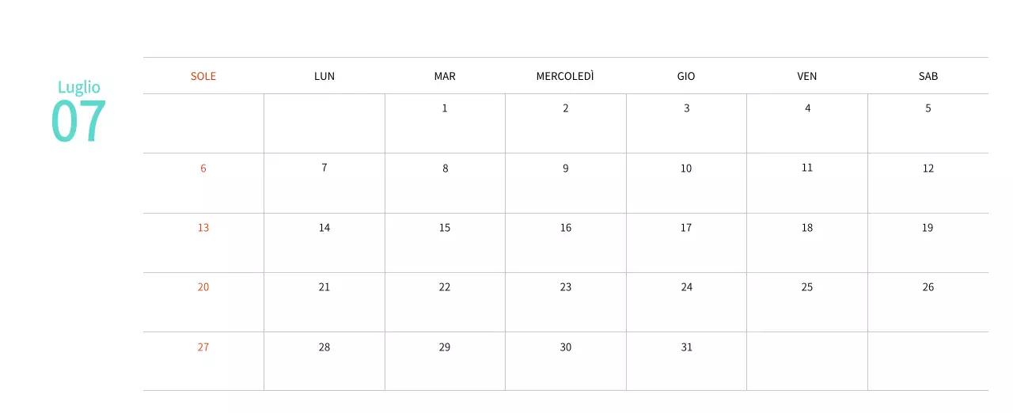Select the LUN weekday header

[x=324, y=76]
